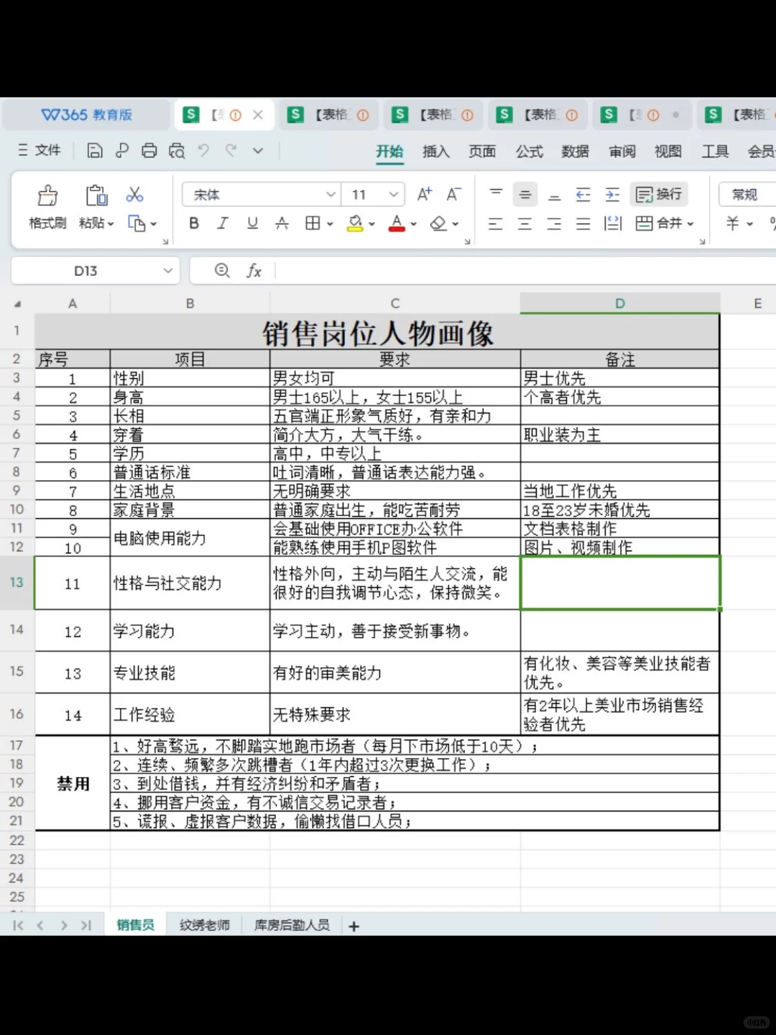Image resolution: width=776 pixels, height=1035 pixels.
Task: Toggle Italic formatting
Action: pos(223,224)
